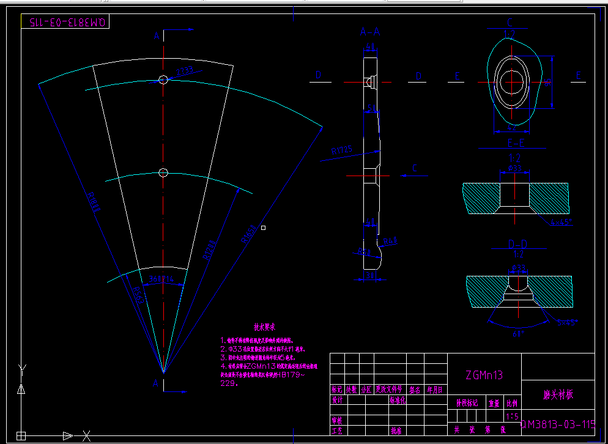This screenshot has width=608, height=444.
Task: Click the 年月日 cell
Action: 435,390
